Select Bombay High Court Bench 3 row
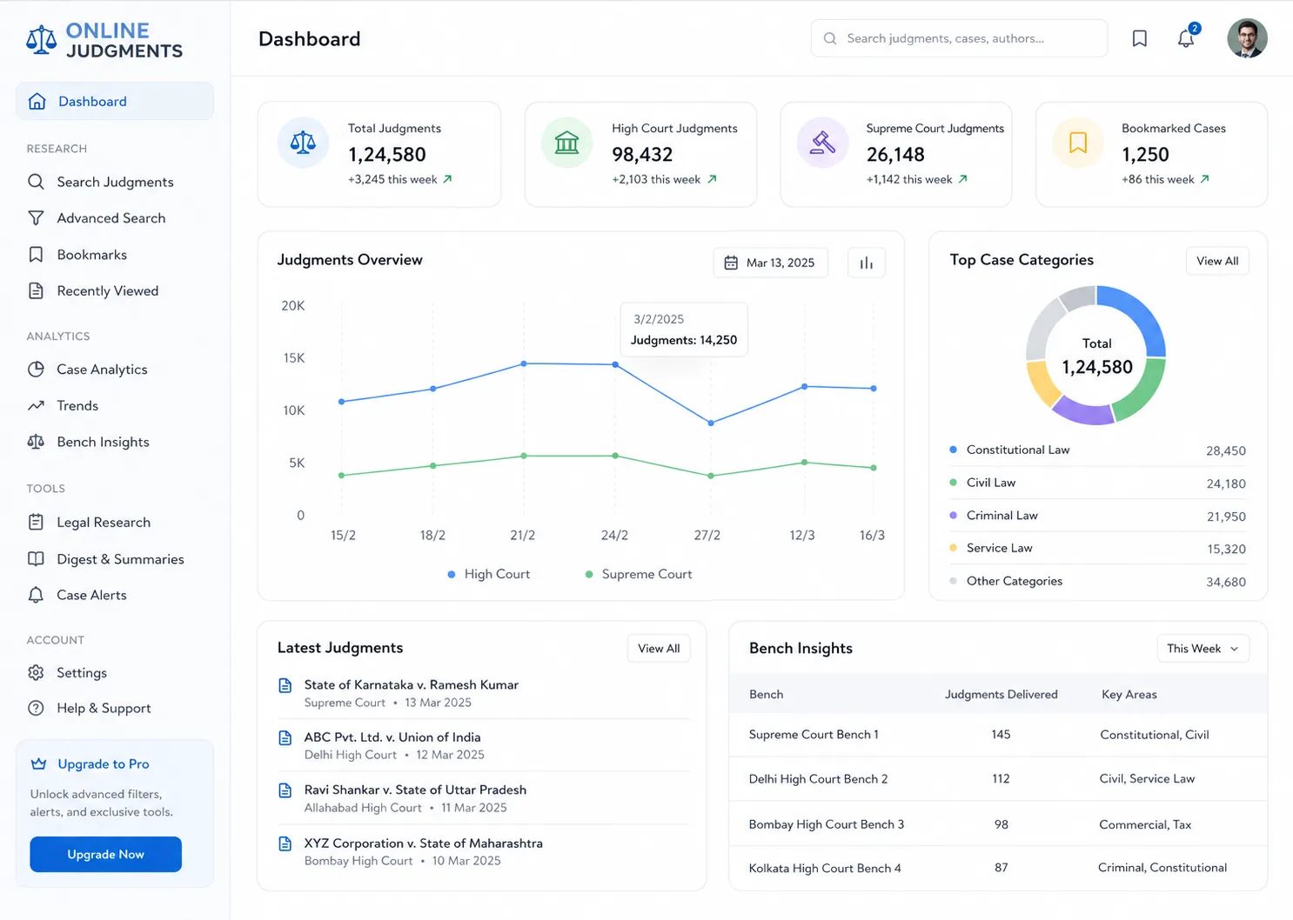Image resolution: width=1293 pixels, height=920 pixels. click(x=998, y=824)
